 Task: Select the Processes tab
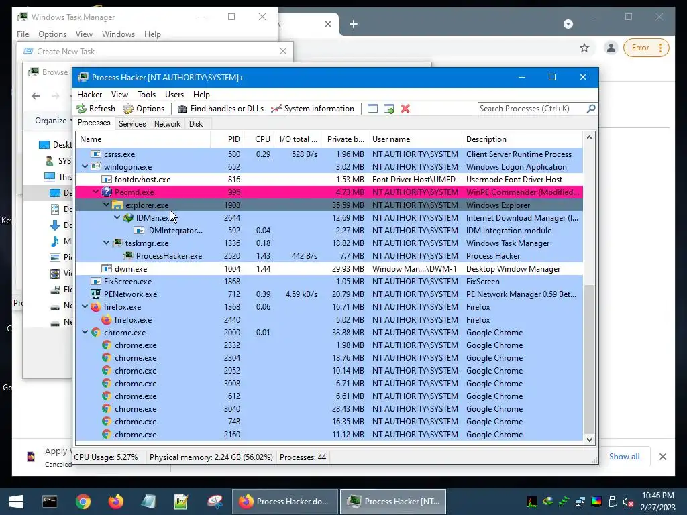coord(94,123)
